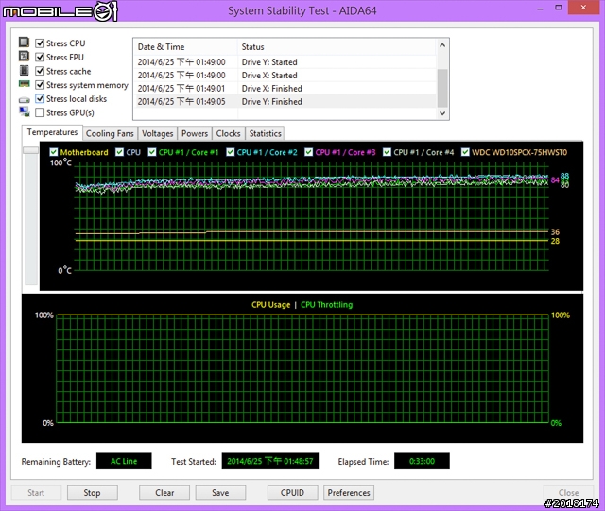
Task: Hide the Motherboard temperature line
Action: coord(54,152)
